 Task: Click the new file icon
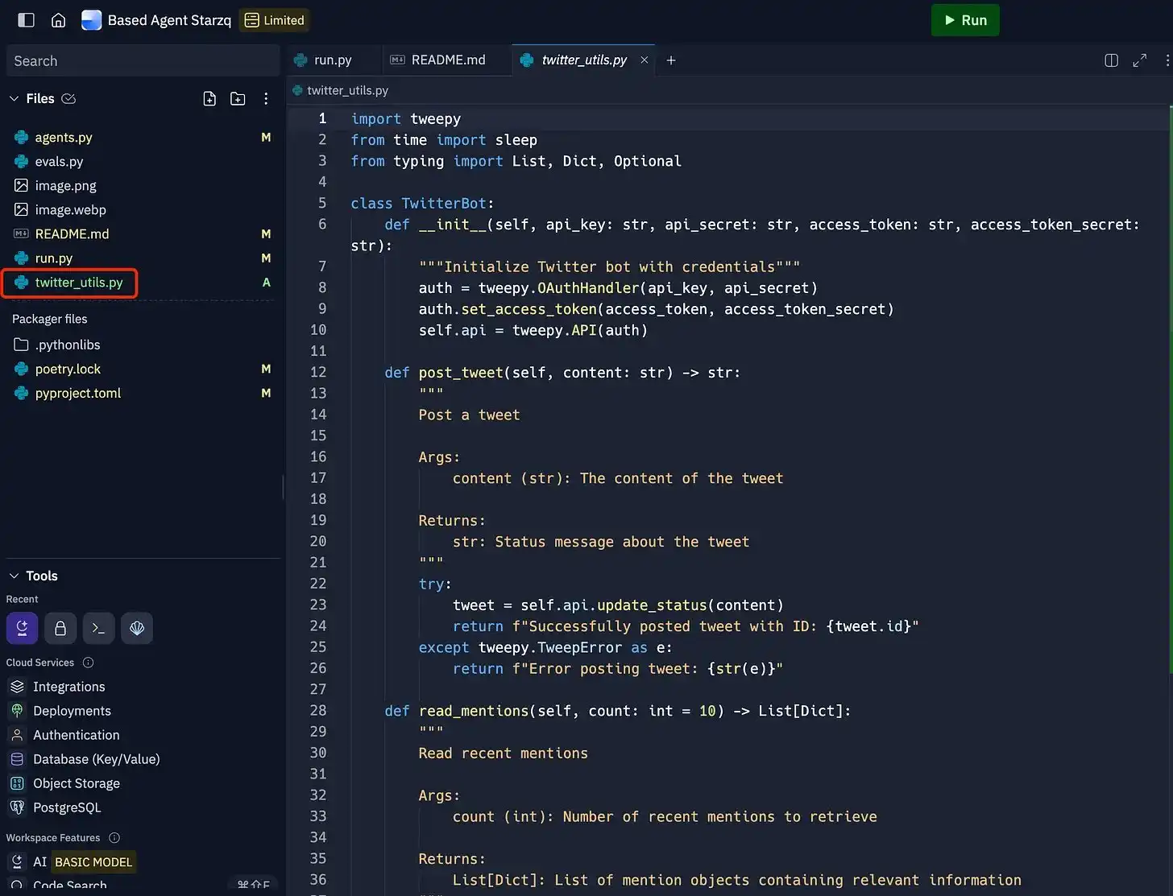click(209, 98)
